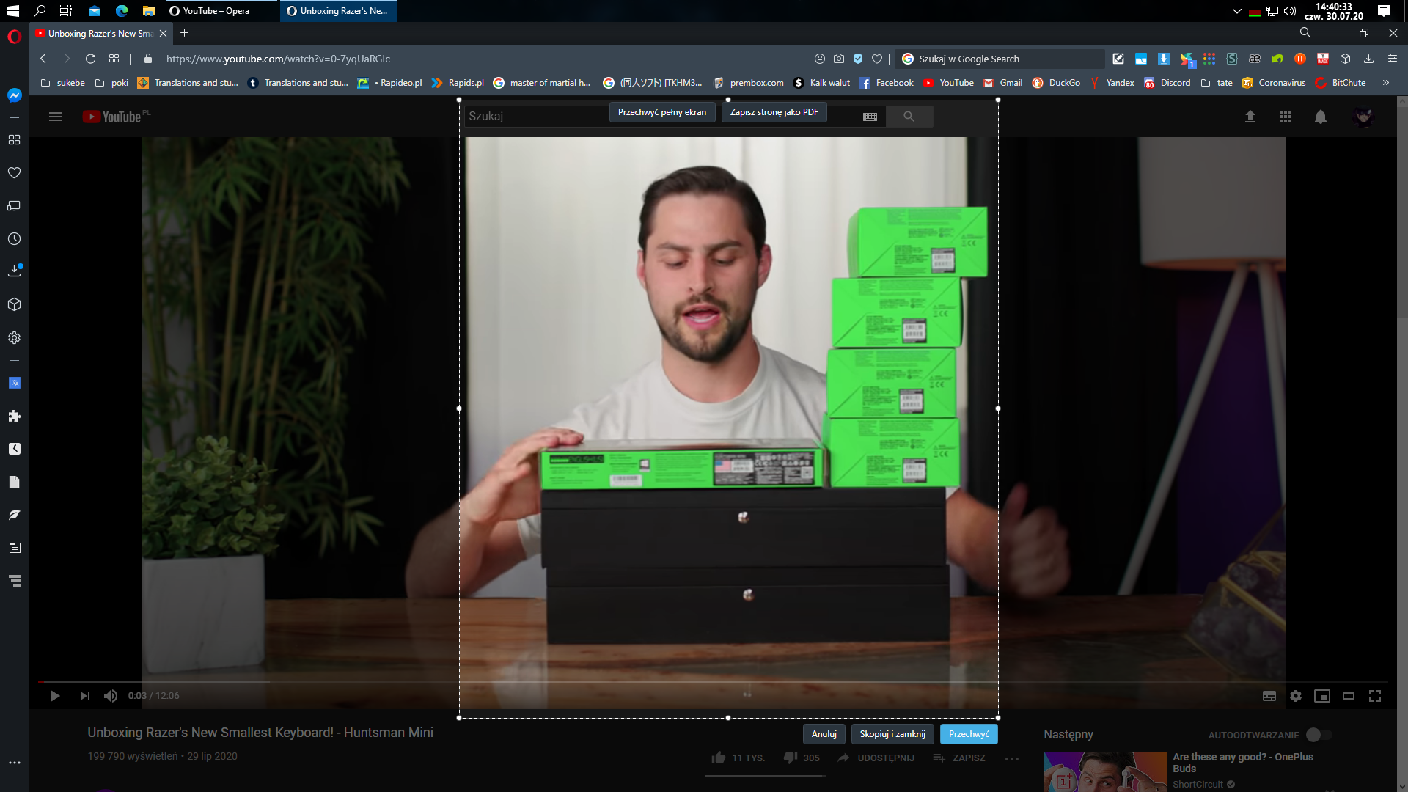Show hidden system tray icons
The height and width of the screenshot is (792, 1408).
[1237, 11]
